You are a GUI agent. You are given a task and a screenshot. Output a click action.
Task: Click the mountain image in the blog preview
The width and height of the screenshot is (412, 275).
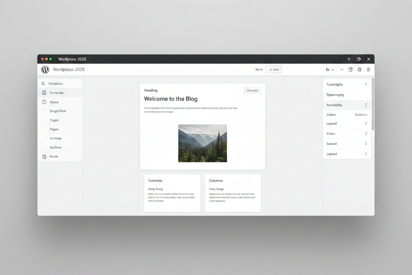[202, 143]
